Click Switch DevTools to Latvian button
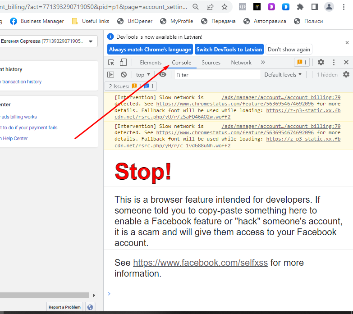353x314 pixels. [229, 49]
